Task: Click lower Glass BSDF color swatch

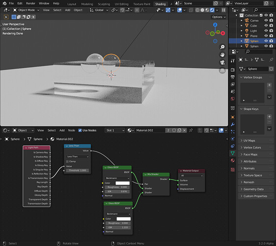Action: (124, 218)
